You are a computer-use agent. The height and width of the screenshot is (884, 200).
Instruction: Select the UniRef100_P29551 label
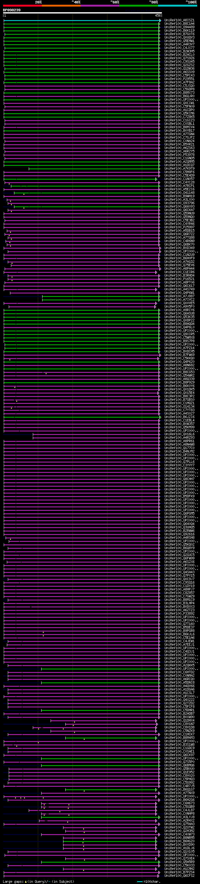point(179,79)
